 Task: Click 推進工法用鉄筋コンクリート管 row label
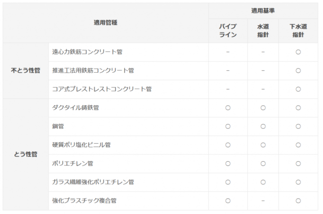click(93, 71)
